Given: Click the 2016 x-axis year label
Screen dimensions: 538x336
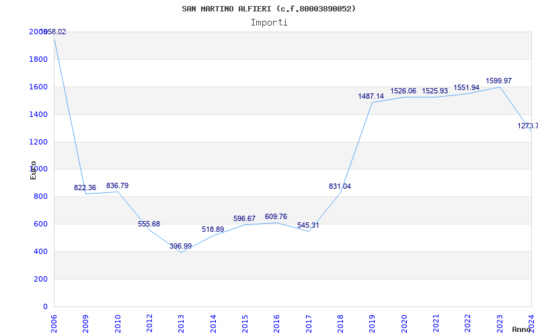Looking at the screenshot, I should pos(277,323).
